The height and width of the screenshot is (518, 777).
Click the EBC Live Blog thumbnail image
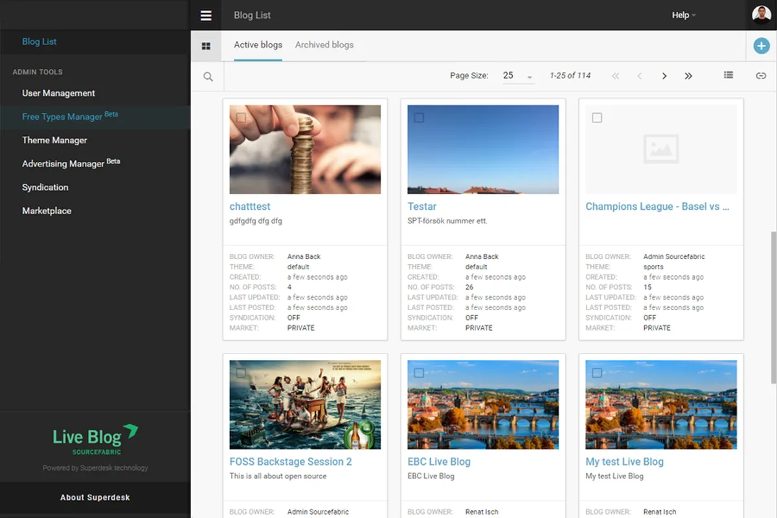pyautogui.click(x=483, y=405)
